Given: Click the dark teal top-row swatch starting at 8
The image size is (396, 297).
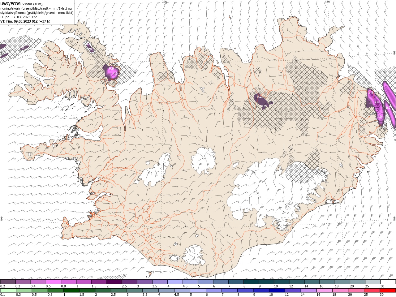Looking at the screenshot, I should (x=252, y=282).
